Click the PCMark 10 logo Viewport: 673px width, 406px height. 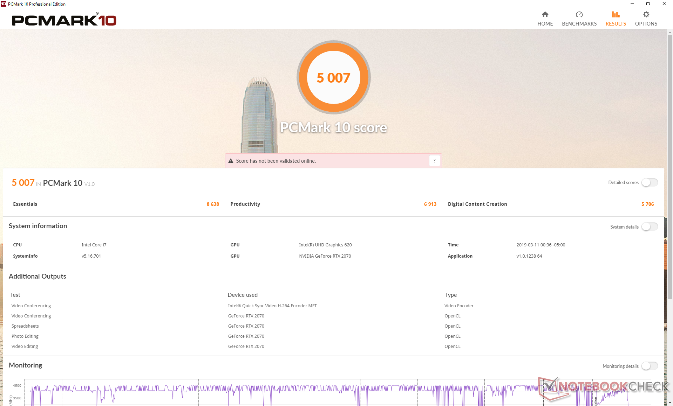pyautogui.click(x=64, y=20)
